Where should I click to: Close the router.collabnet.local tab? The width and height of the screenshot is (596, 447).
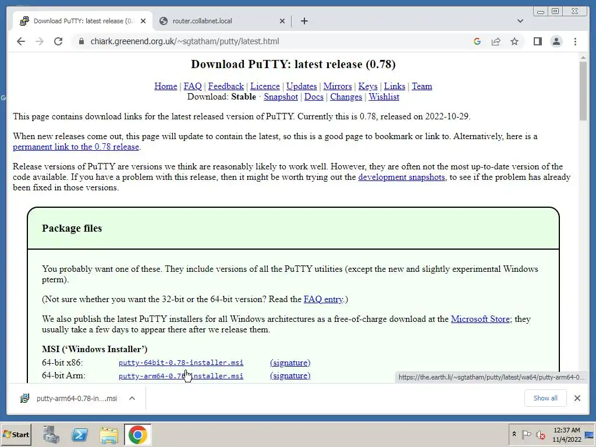[x=282, y=21]
